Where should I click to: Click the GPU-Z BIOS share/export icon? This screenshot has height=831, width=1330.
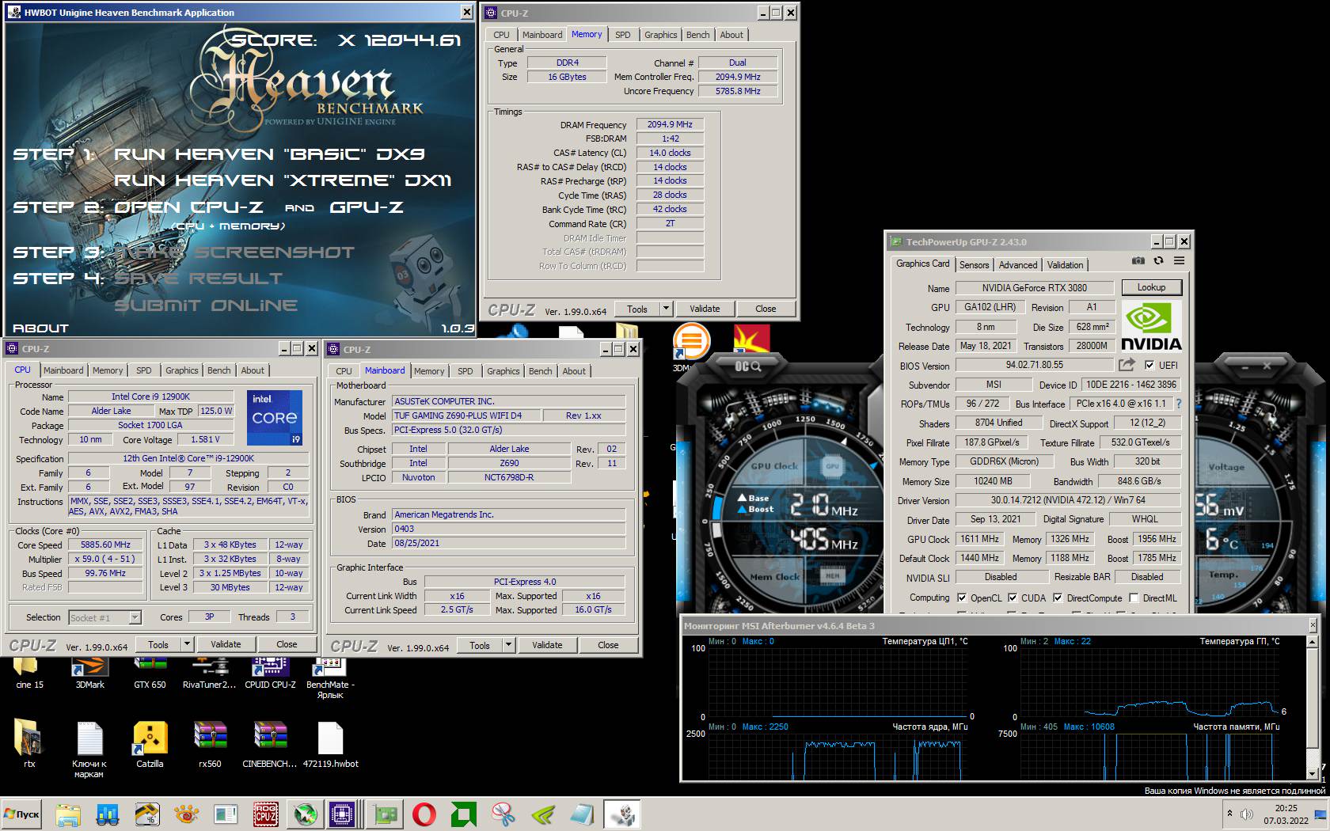pyautogui.click(x=1126, y=365)
